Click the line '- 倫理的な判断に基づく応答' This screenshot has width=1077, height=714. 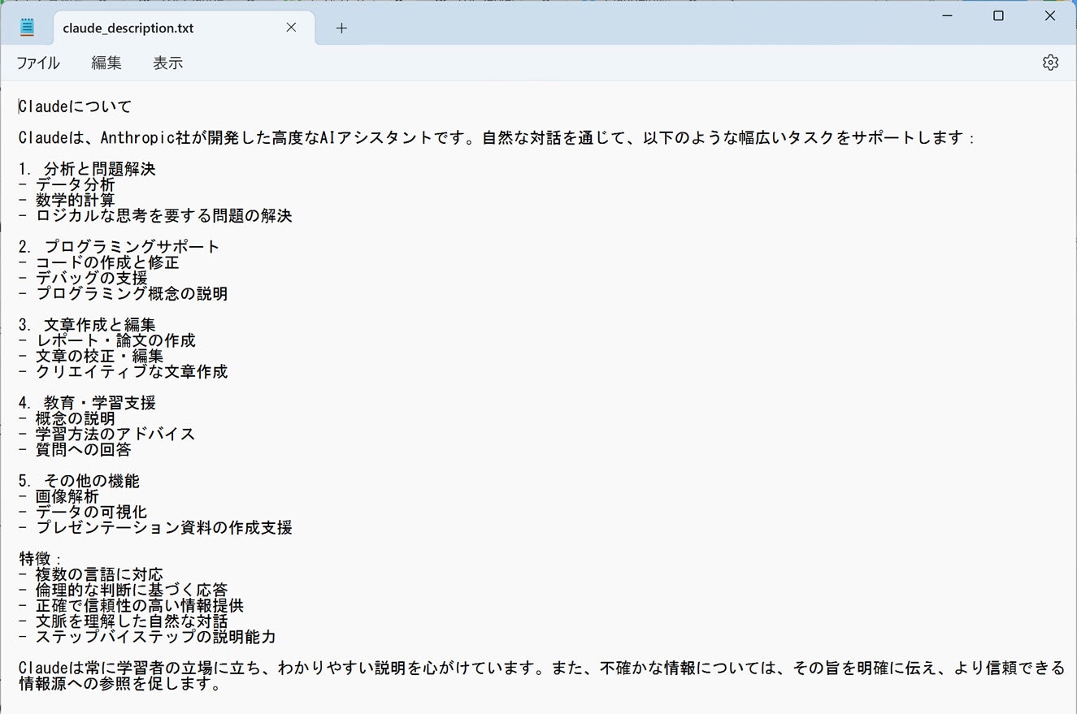pyautogui.click(x=123, y=590)
